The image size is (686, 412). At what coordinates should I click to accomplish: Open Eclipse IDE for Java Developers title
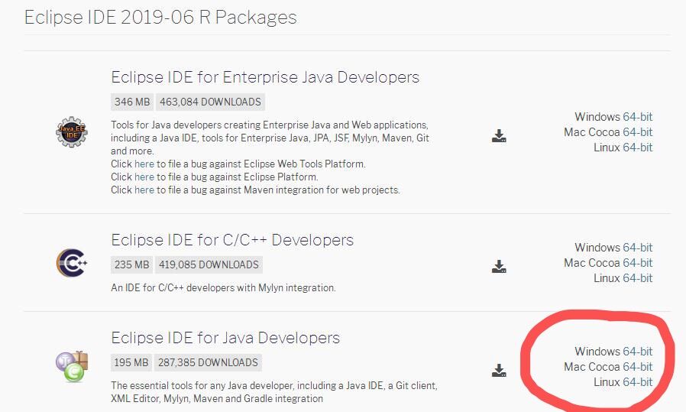[x=225, y=338]
